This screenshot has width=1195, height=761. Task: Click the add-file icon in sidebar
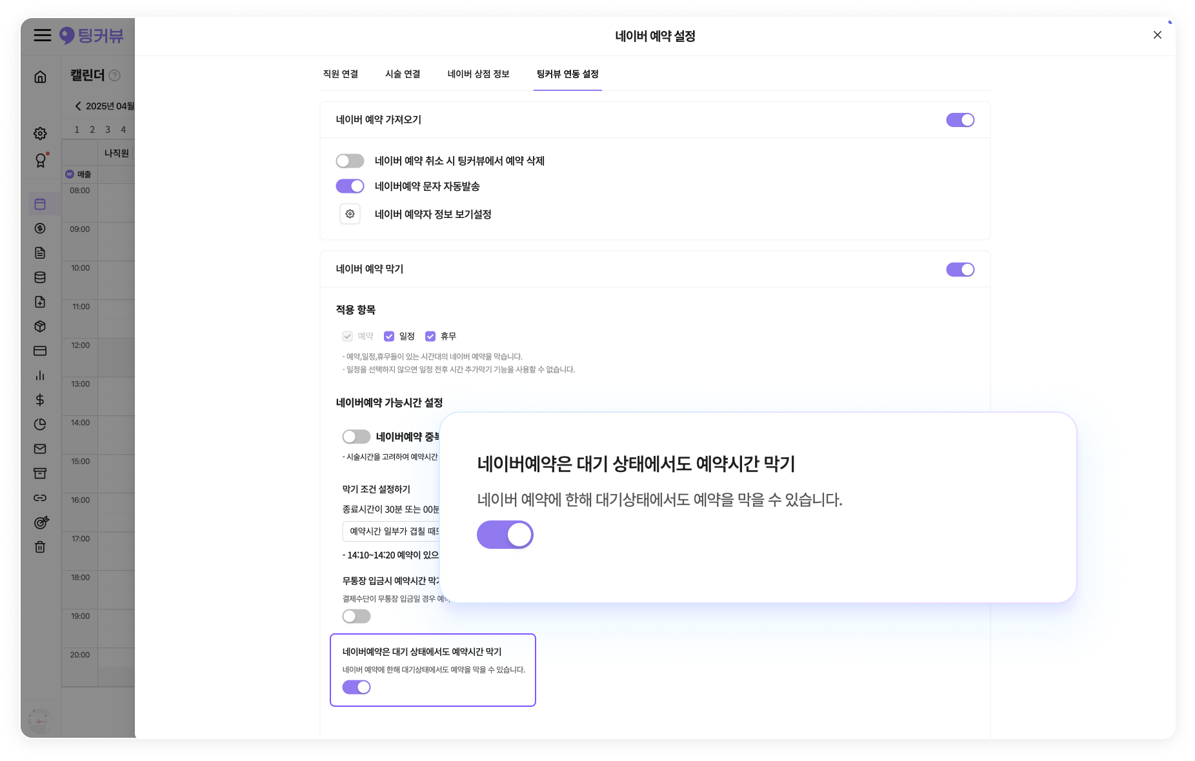click(x=40, y=302)
